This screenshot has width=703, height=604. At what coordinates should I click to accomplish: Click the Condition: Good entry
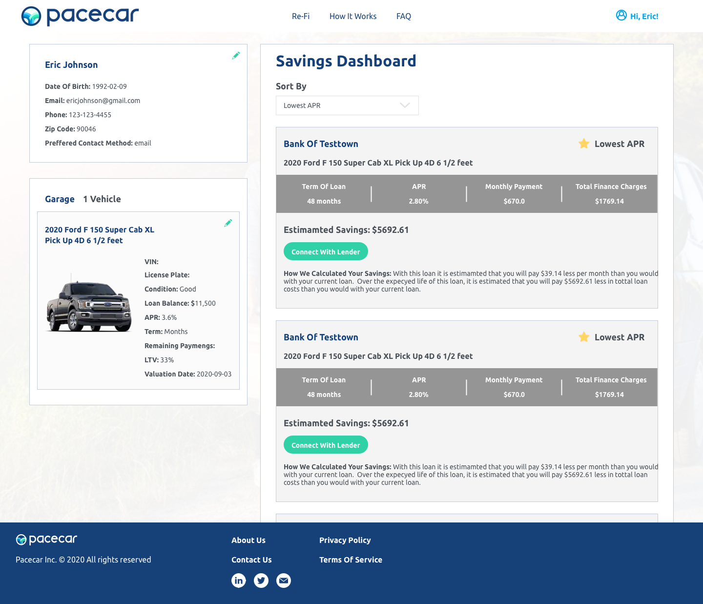(170, 289)
